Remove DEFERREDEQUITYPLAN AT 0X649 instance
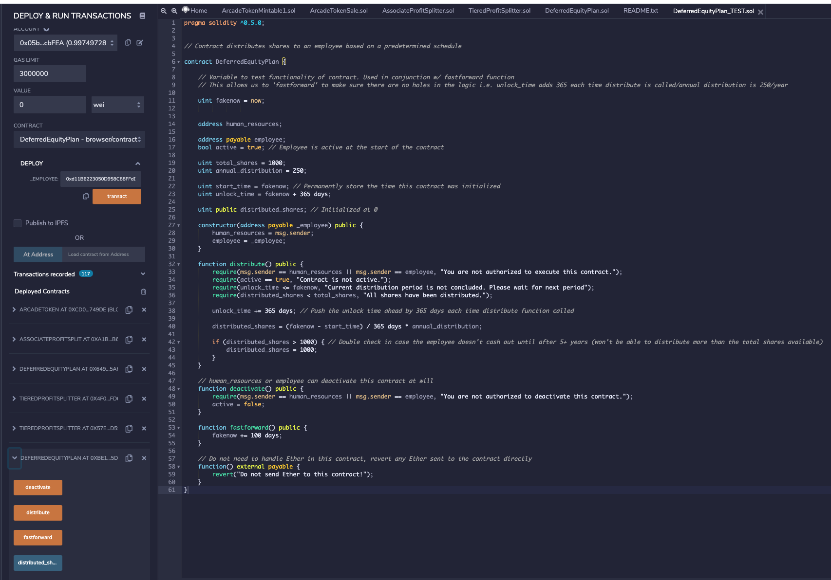This screenshot has width=831, height=580. pyautogui.click(x=144, y=369)
